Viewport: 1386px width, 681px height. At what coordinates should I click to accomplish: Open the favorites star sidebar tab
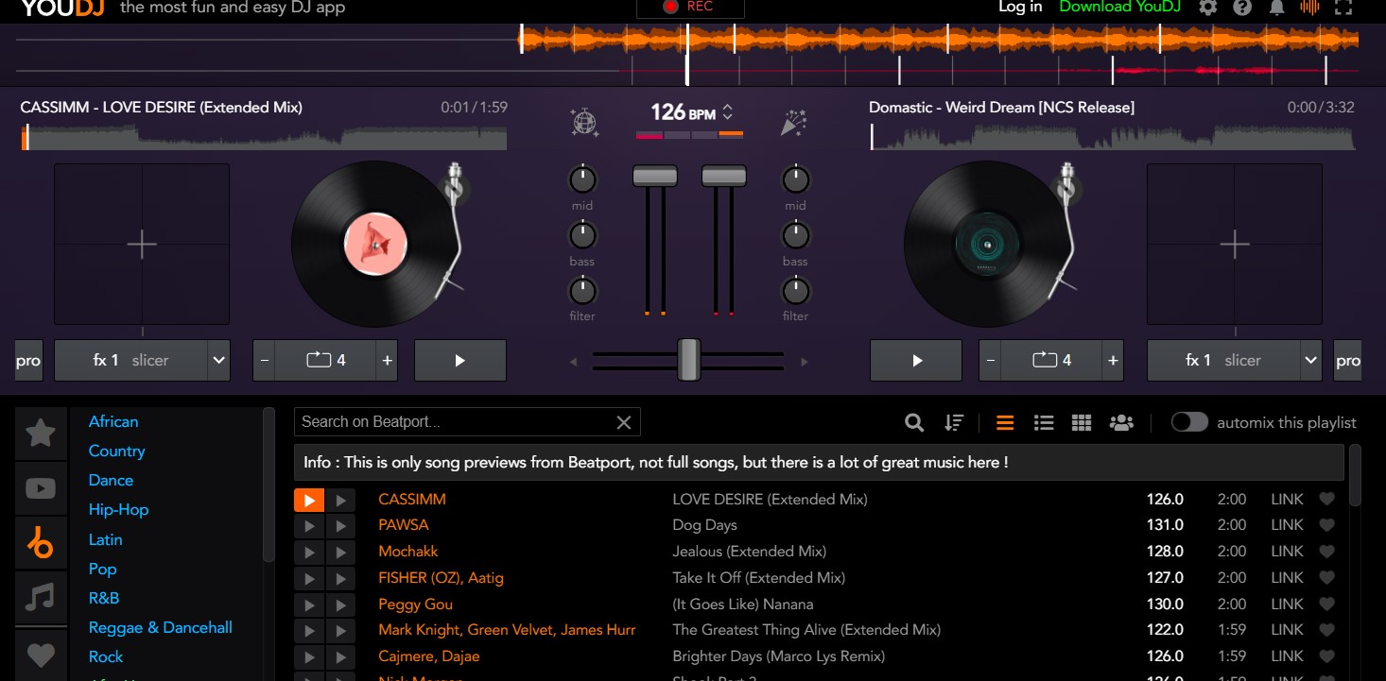pyautogui.click(x=41, y=434)
